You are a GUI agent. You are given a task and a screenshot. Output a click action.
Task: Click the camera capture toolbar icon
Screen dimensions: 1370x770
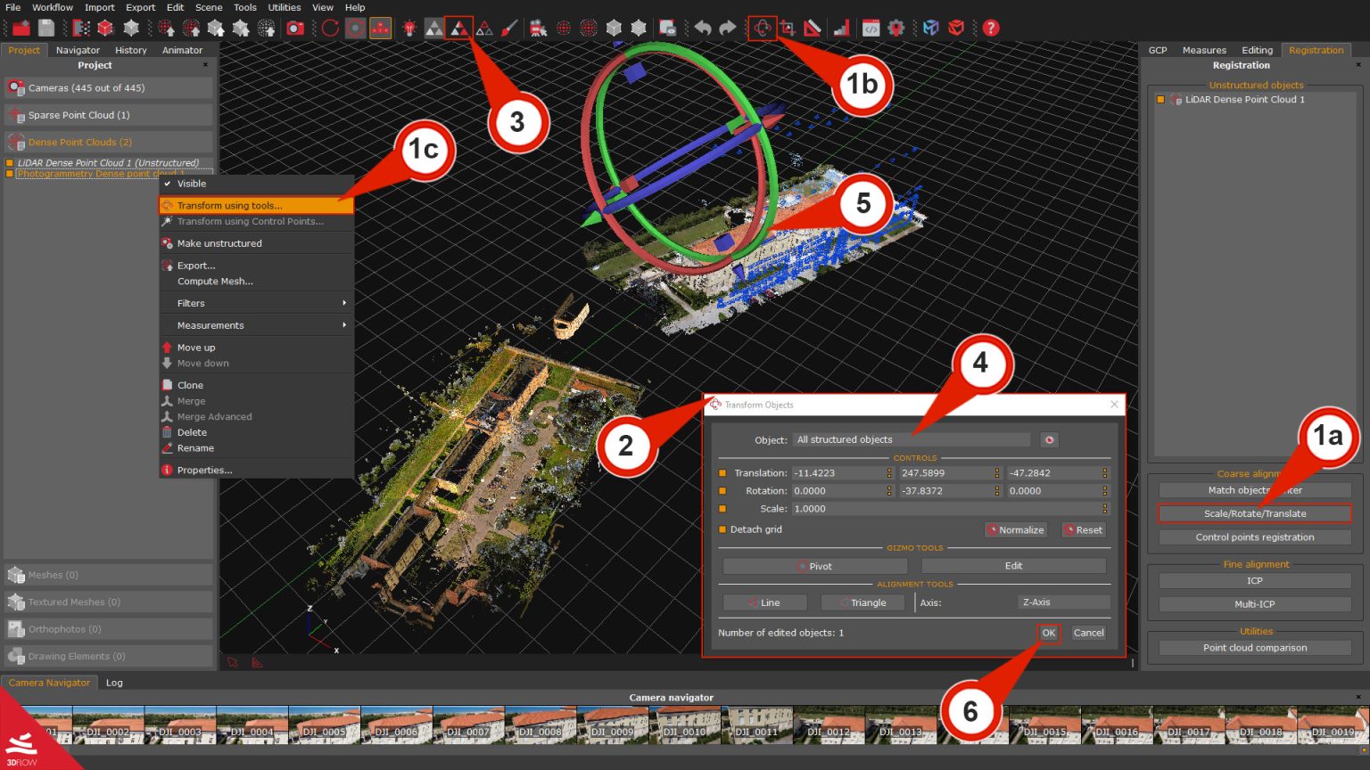[x=297, y=28]
